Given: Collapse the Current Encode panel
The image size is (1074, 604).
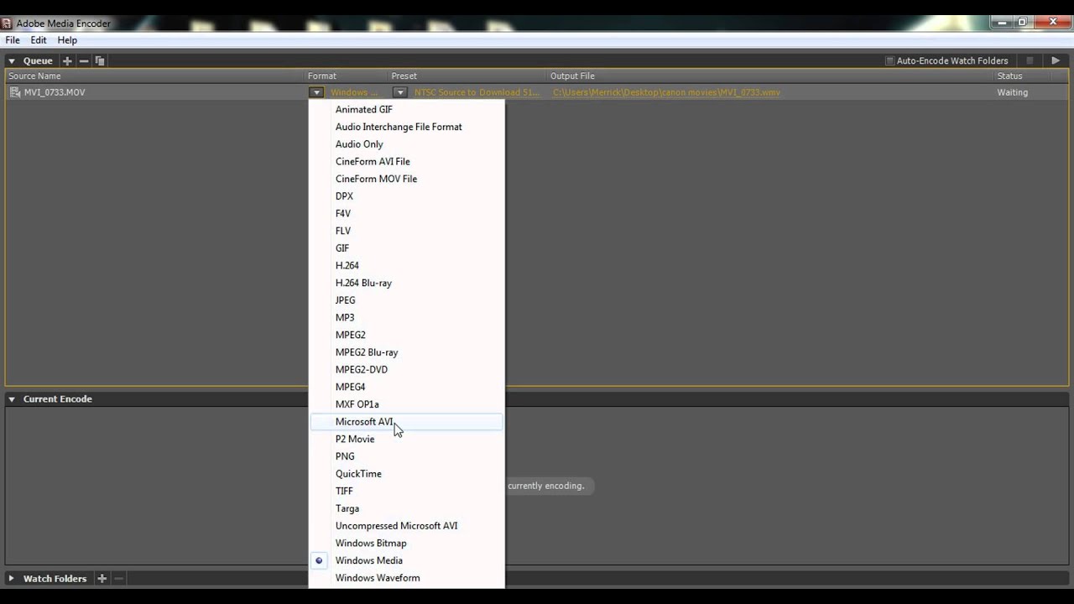Looking at the screenshot, I should 12,399.
